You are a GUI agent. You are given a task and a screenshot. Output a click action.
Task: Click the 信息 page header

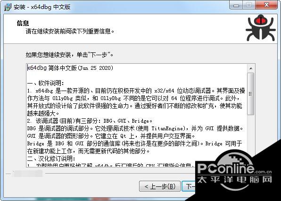click(x=23, y=23)
